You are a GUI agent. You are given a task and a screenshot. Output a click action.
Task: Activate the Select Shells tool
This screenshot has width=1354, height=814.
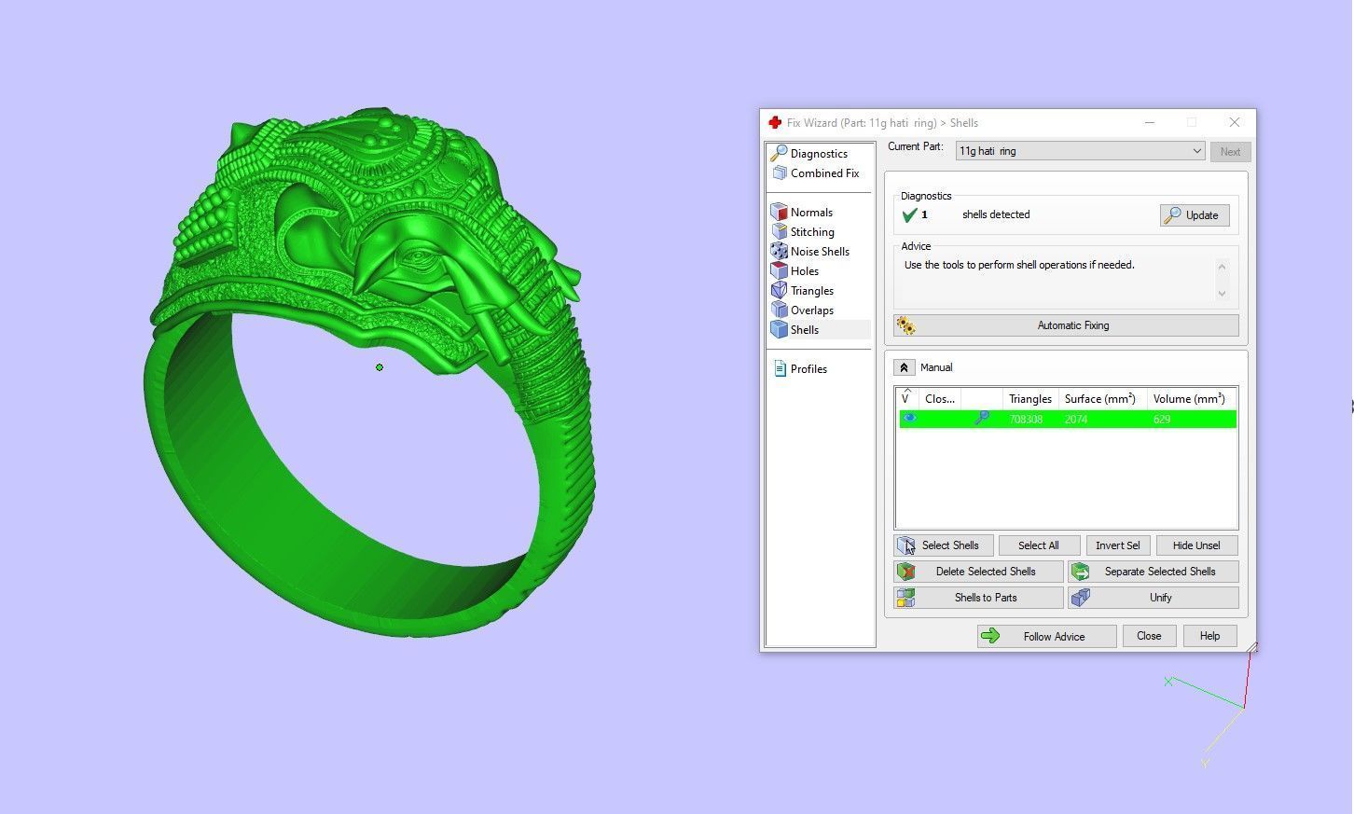[x=943, y=545]
